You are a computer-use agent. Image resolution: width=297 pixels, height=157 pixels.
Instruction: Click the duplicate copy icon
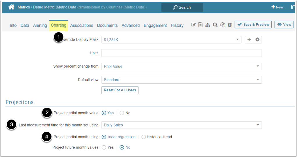223,25
